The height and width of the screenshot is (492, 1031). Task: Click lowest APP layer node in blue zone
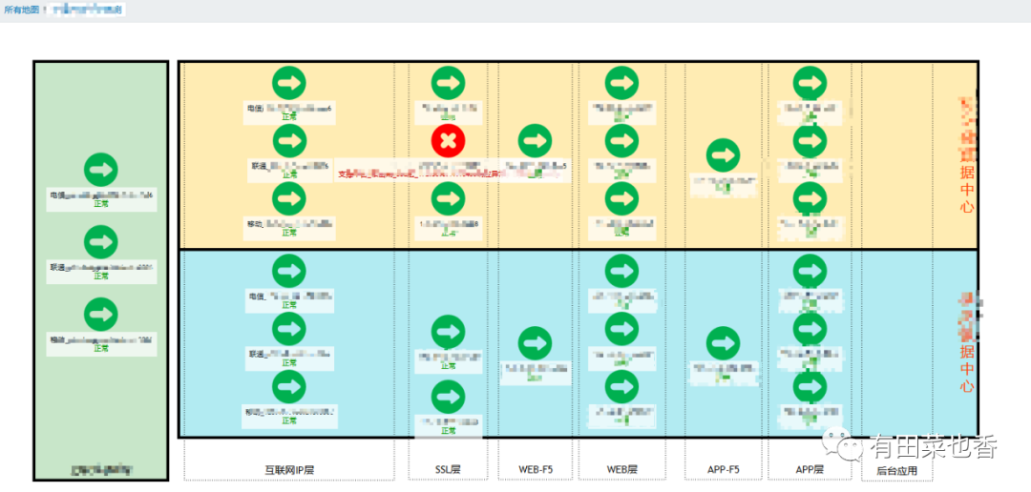(x=810, y=387)
